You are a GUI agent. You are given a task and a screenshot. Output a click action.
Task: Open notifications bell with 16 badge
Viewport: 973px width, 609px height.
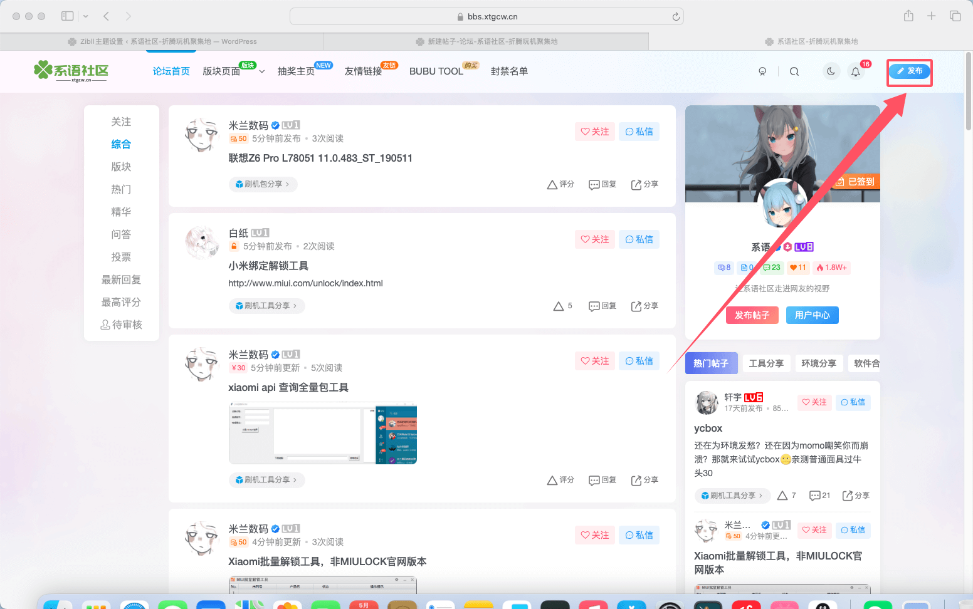[x=856, y=71]
